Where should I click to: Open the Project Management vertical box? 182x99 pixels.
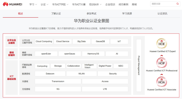(x=139, y=65)
